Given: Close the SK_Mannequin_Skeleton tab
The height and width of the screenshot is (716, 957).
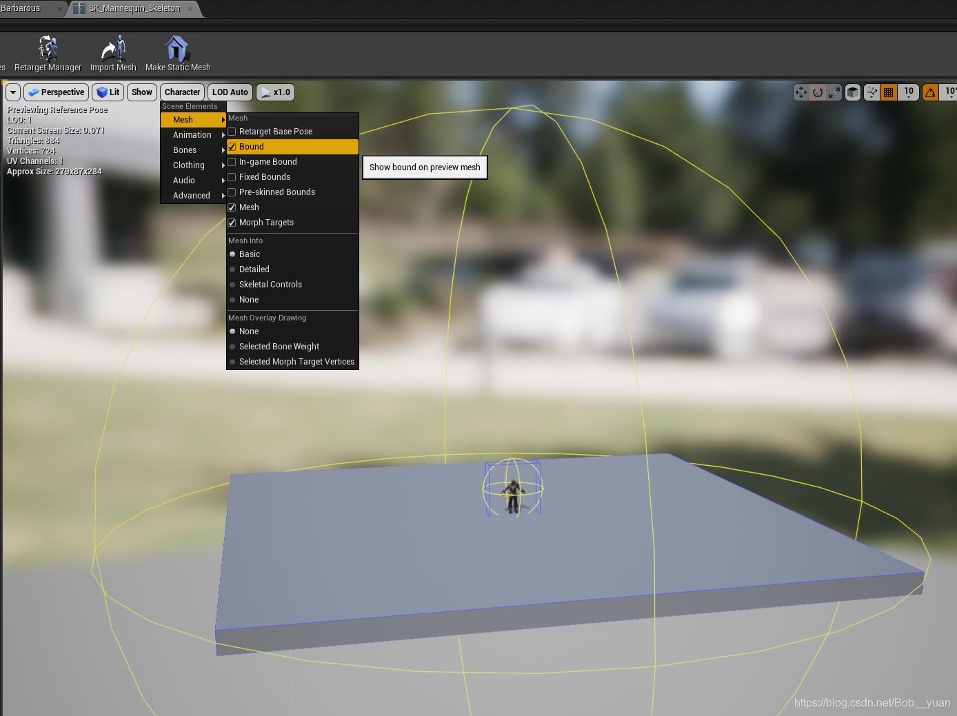Looking at the screenshot, I should (x=190, y=9).
